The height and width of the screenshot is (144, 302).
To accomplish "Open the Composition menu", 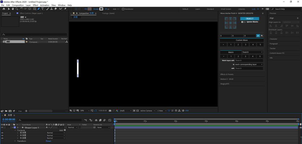I will 18,5.
